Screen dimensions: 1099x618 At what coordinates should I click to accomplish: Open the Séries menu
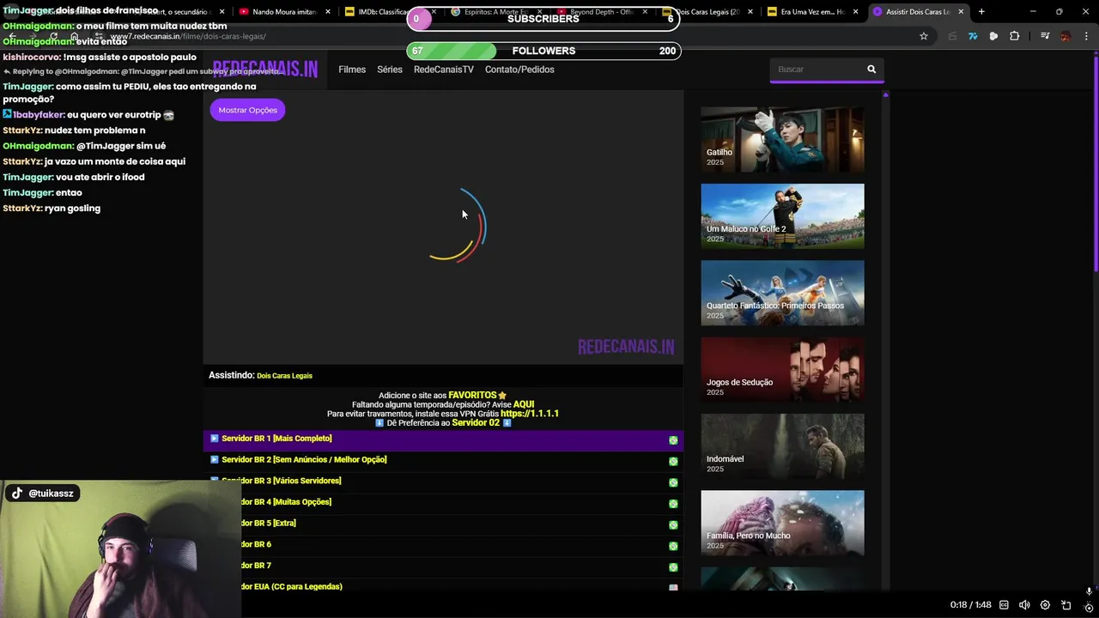click(x=390, y=70)
